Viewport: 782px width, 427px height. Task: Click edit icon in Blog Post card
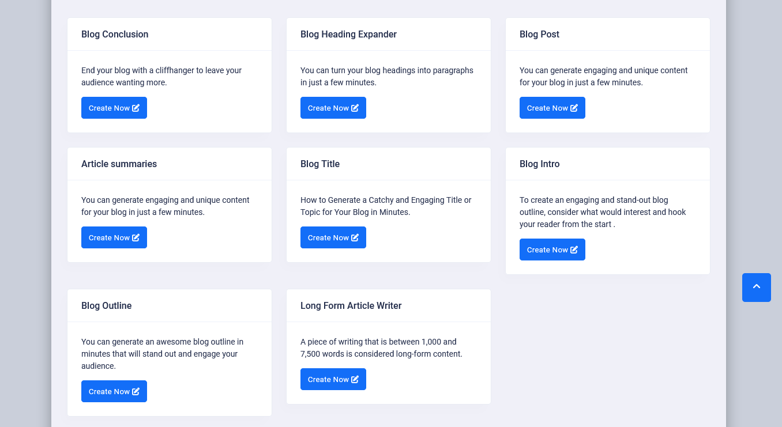click(x=574, y=108)
